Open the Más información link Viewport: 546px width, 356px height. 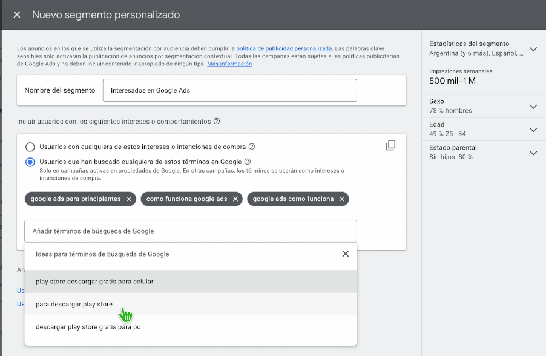coord(229,64)
